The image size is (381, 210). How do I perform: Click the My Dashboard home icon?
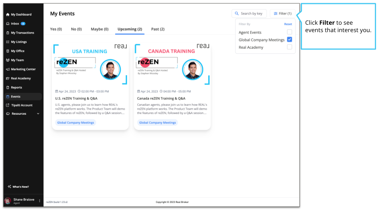pos(8,14)
